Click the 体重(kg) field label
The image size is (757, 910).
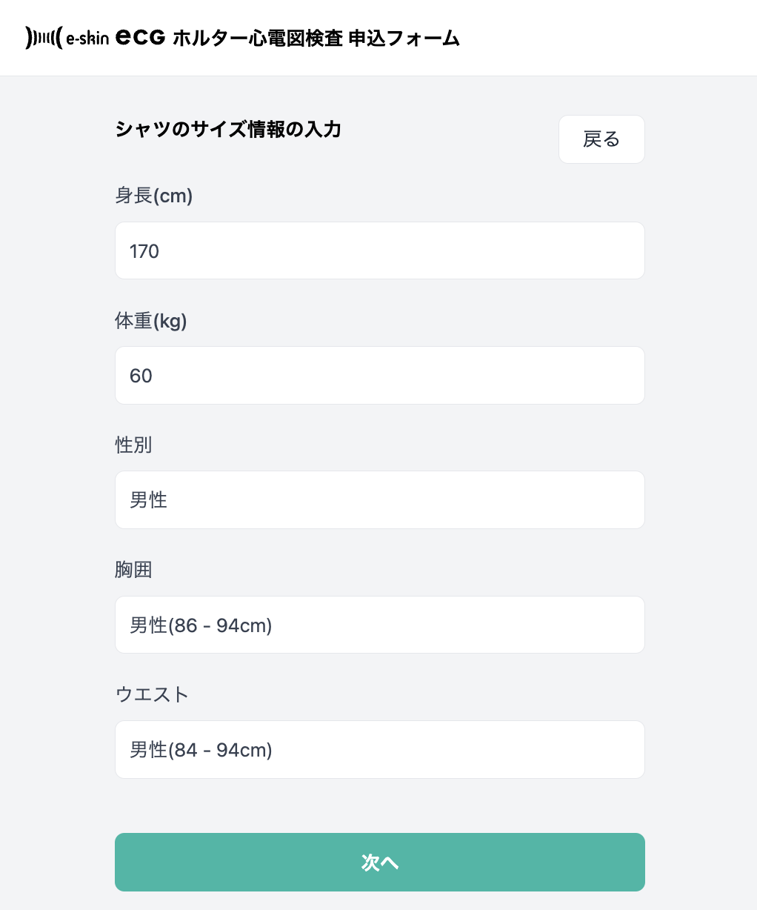point(151,321)
